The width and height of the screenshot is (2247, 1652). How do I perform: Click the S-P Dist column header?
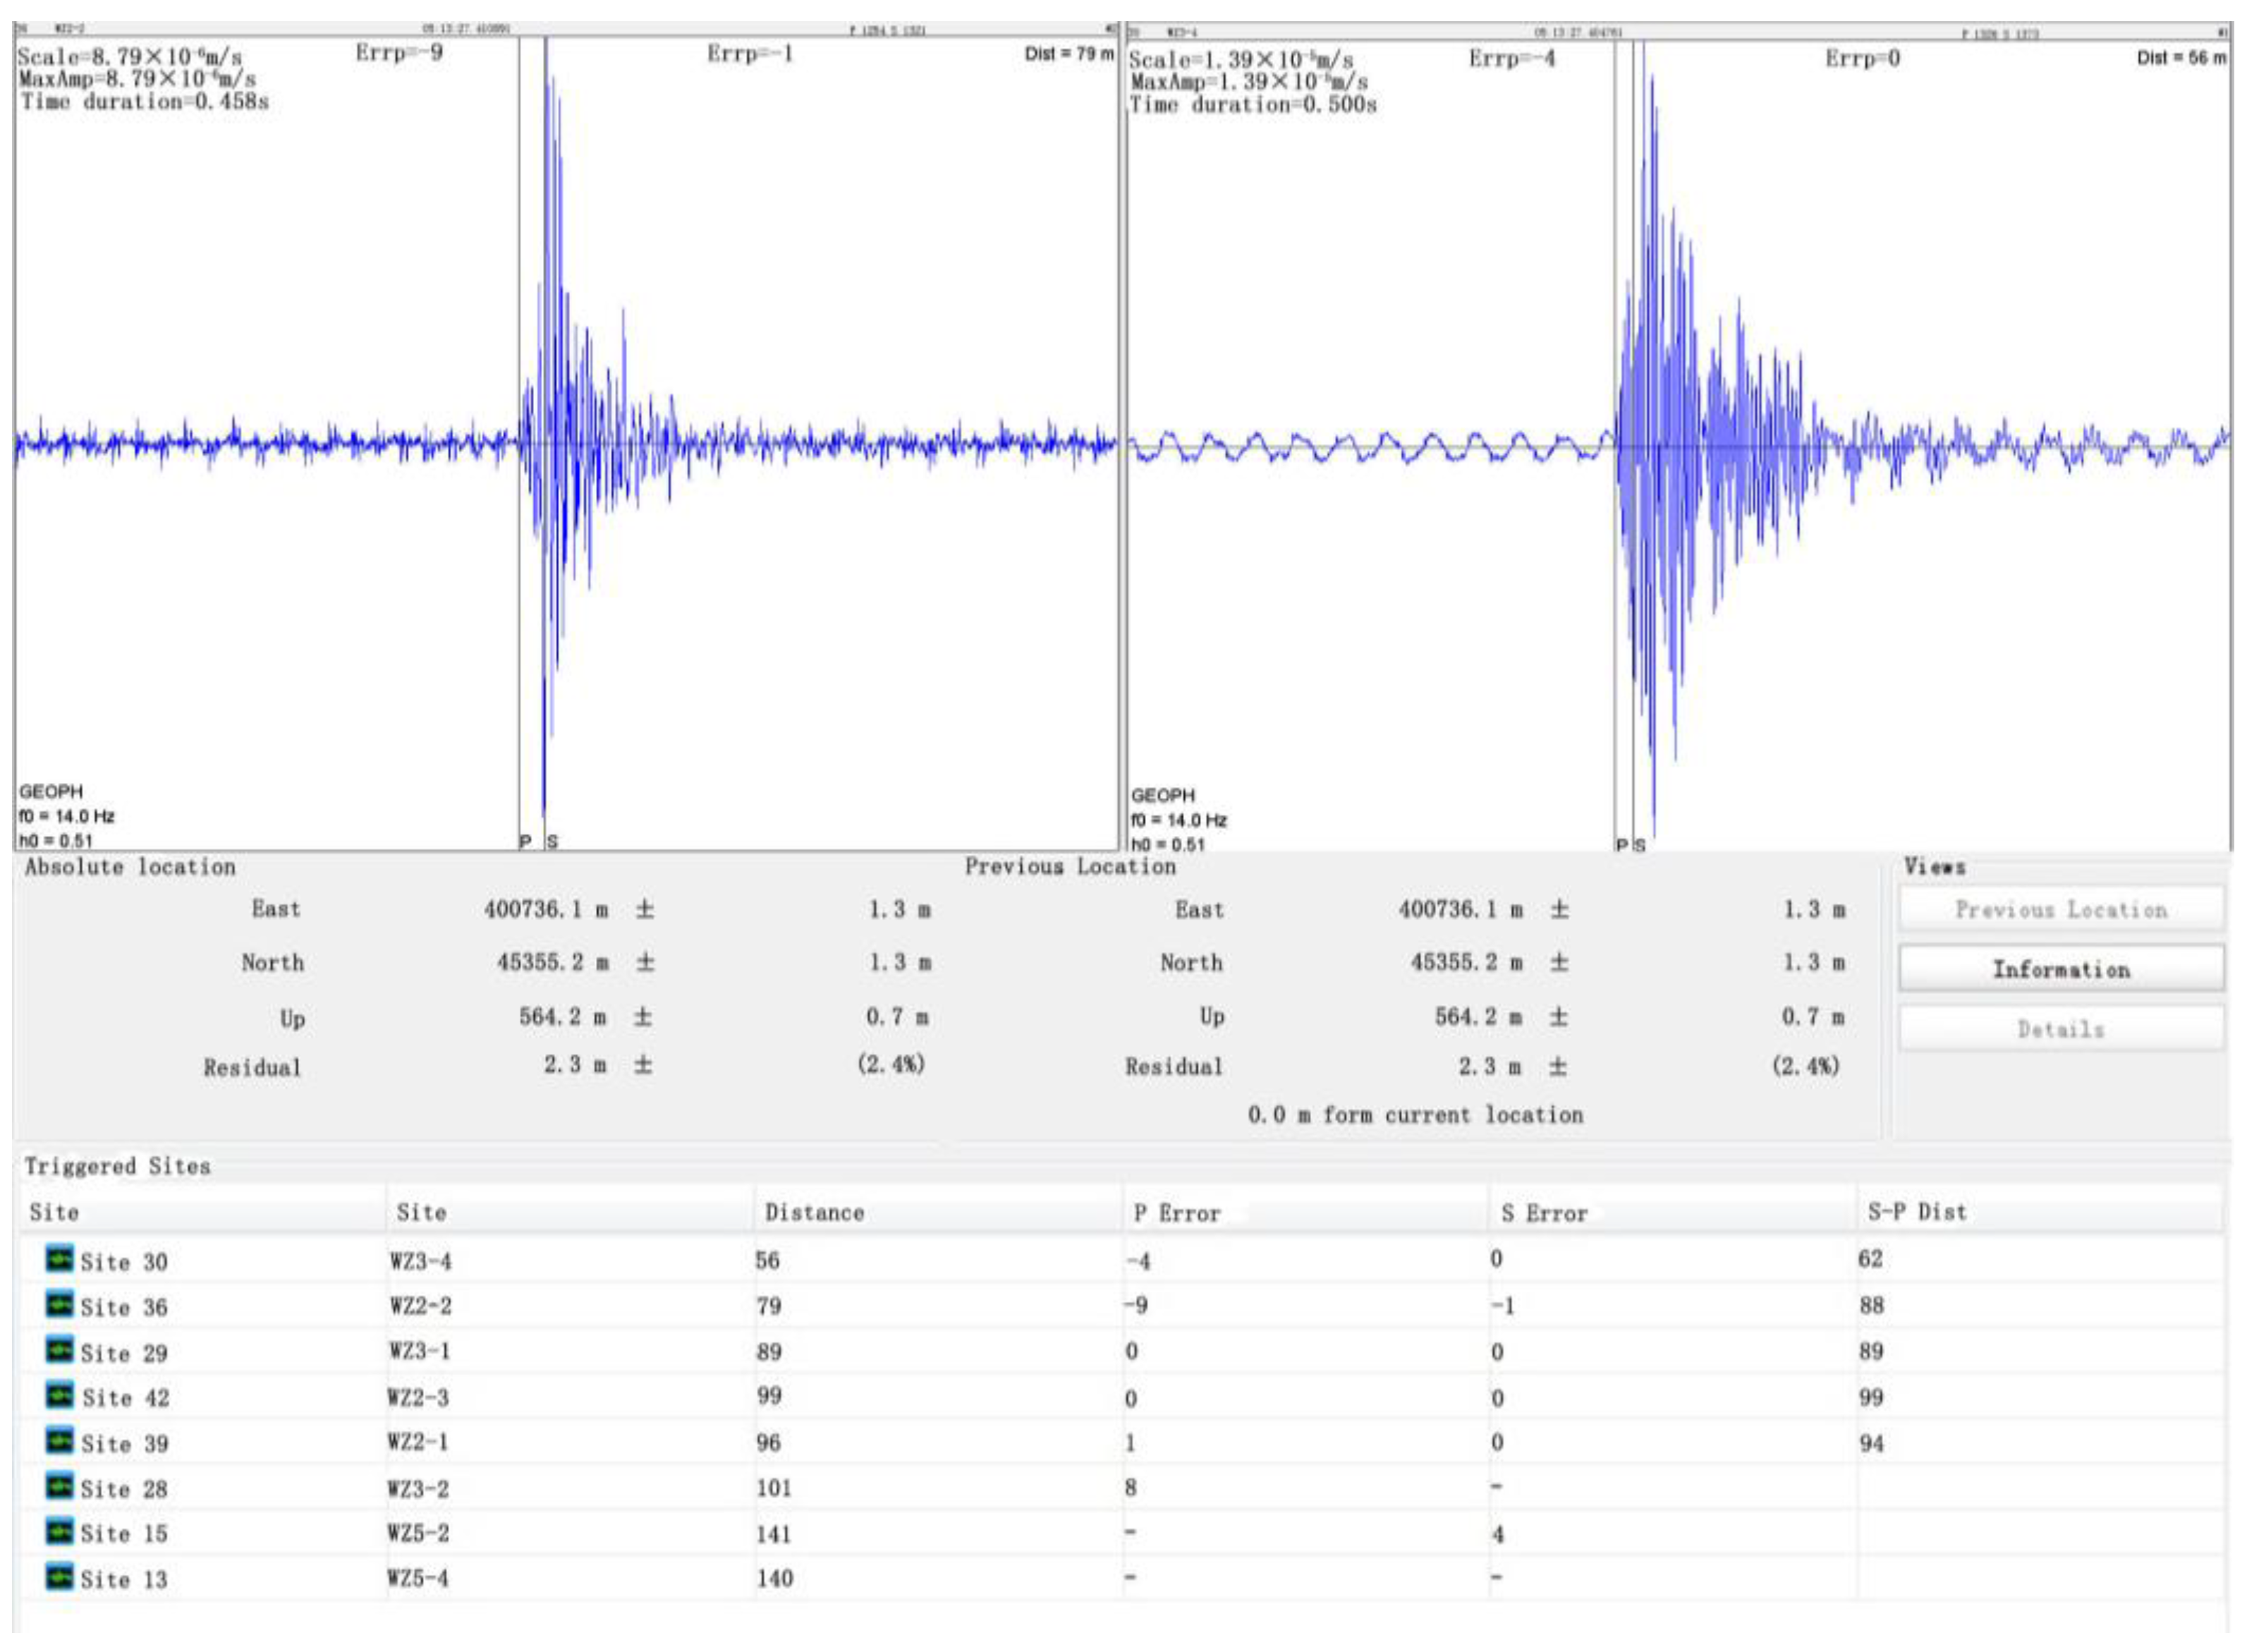[1916, 1212]
